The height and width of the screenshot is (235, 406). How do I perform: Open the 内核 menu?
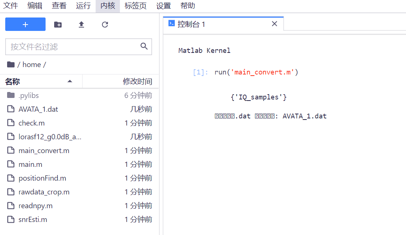coord(108,6)
